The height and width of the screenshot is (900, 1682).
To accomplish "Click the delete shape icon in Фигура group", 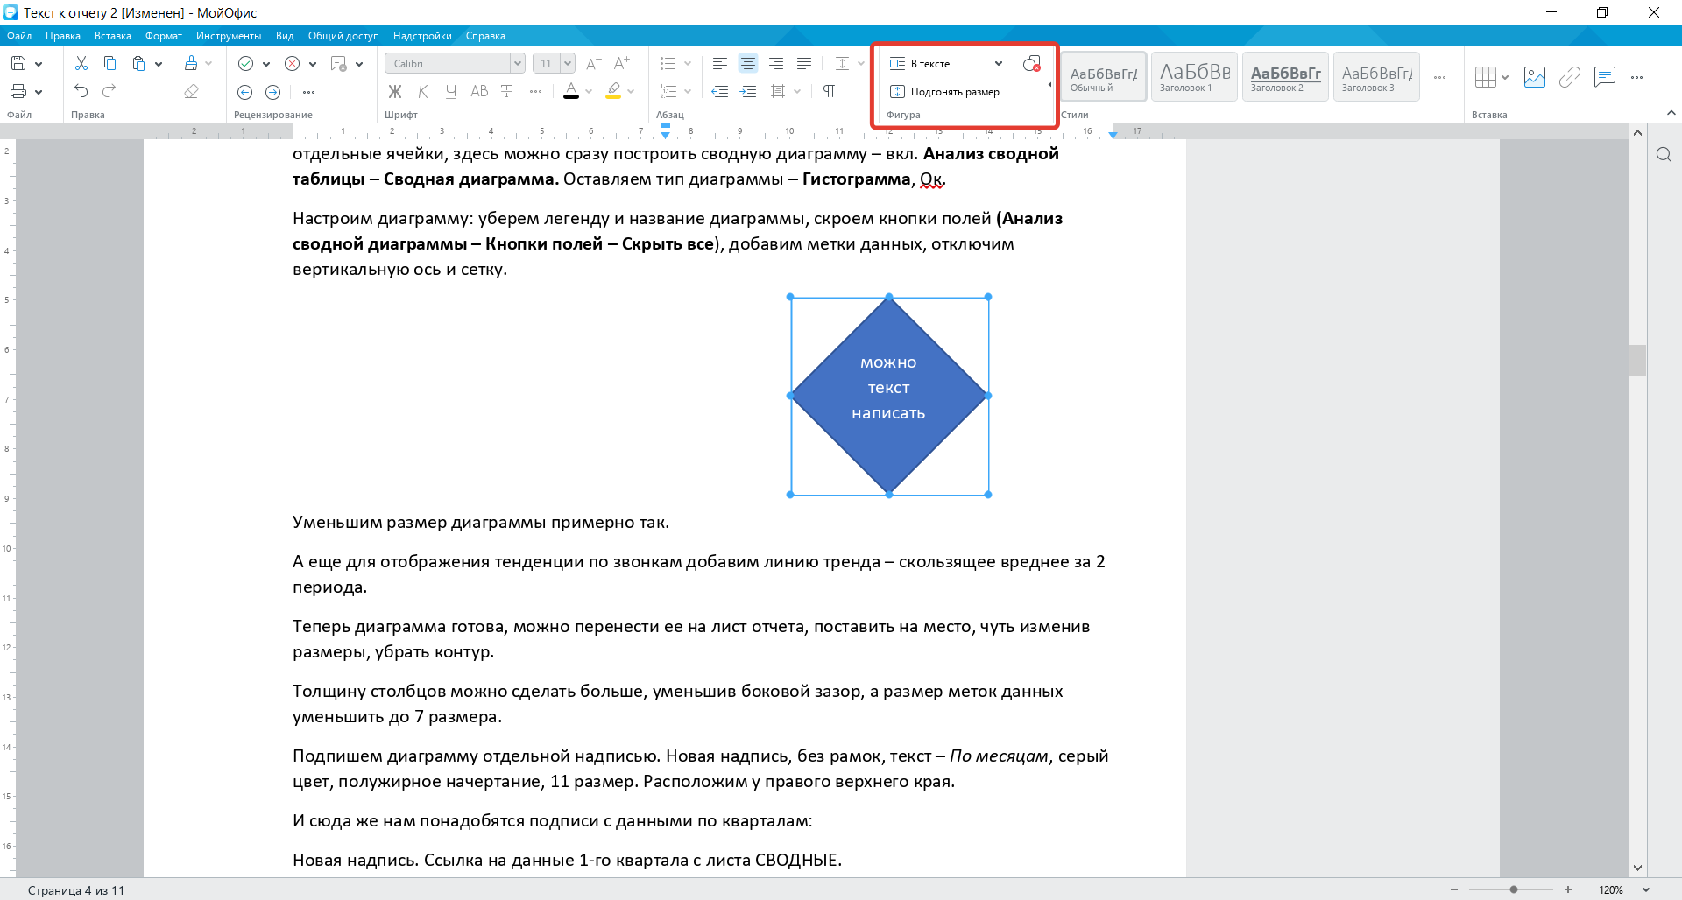I will coord(1032,63).
